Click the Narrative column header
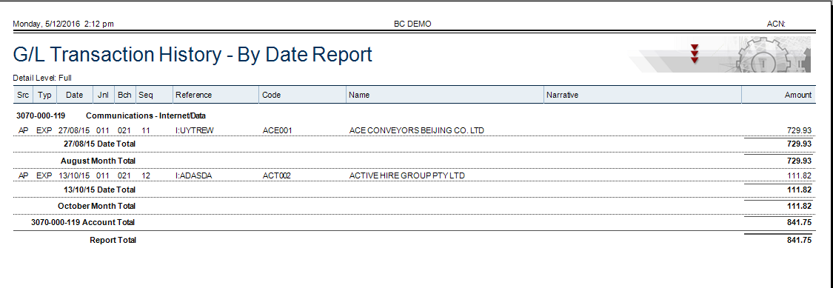 [x=563, y=95]
